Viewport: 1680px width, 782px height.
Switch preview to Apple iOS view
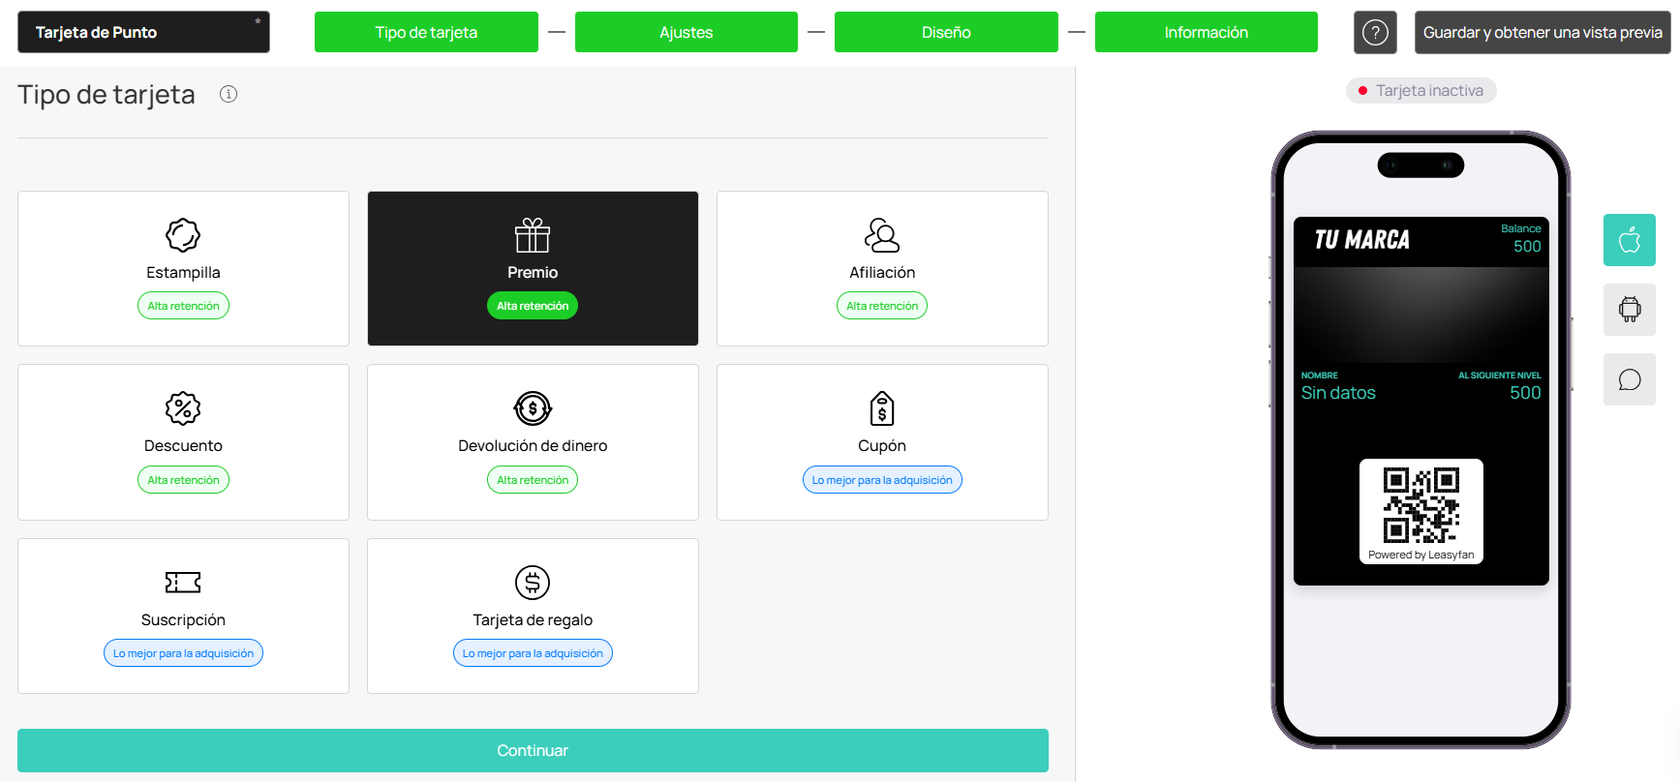(x=1629, y=240)
